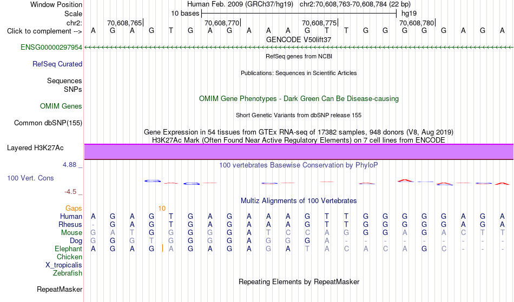Click the Human species label
The width and height of the screenshot is (514, 302).
[x=71, y=216]
